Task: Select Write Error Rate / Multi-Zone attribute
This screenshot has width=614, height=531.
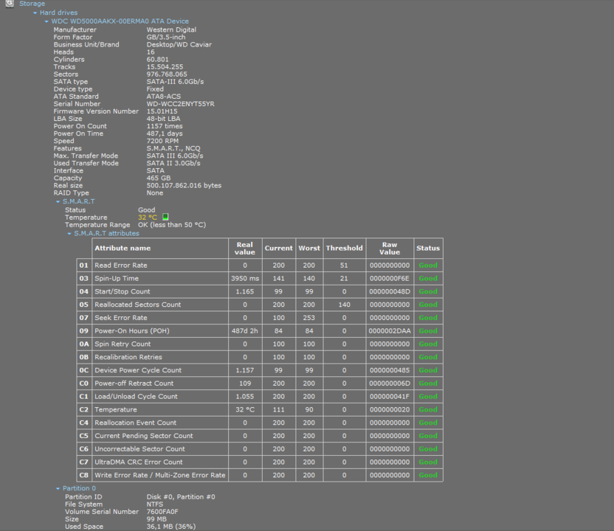Action: pos(159,475)
